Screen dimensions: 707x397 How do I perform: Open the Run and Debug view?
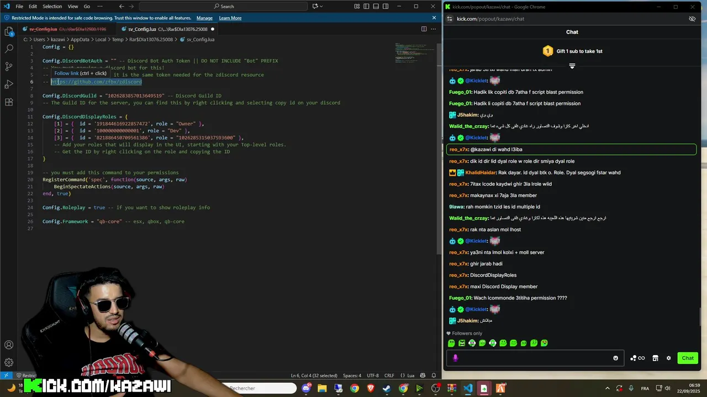click(9, 84)
